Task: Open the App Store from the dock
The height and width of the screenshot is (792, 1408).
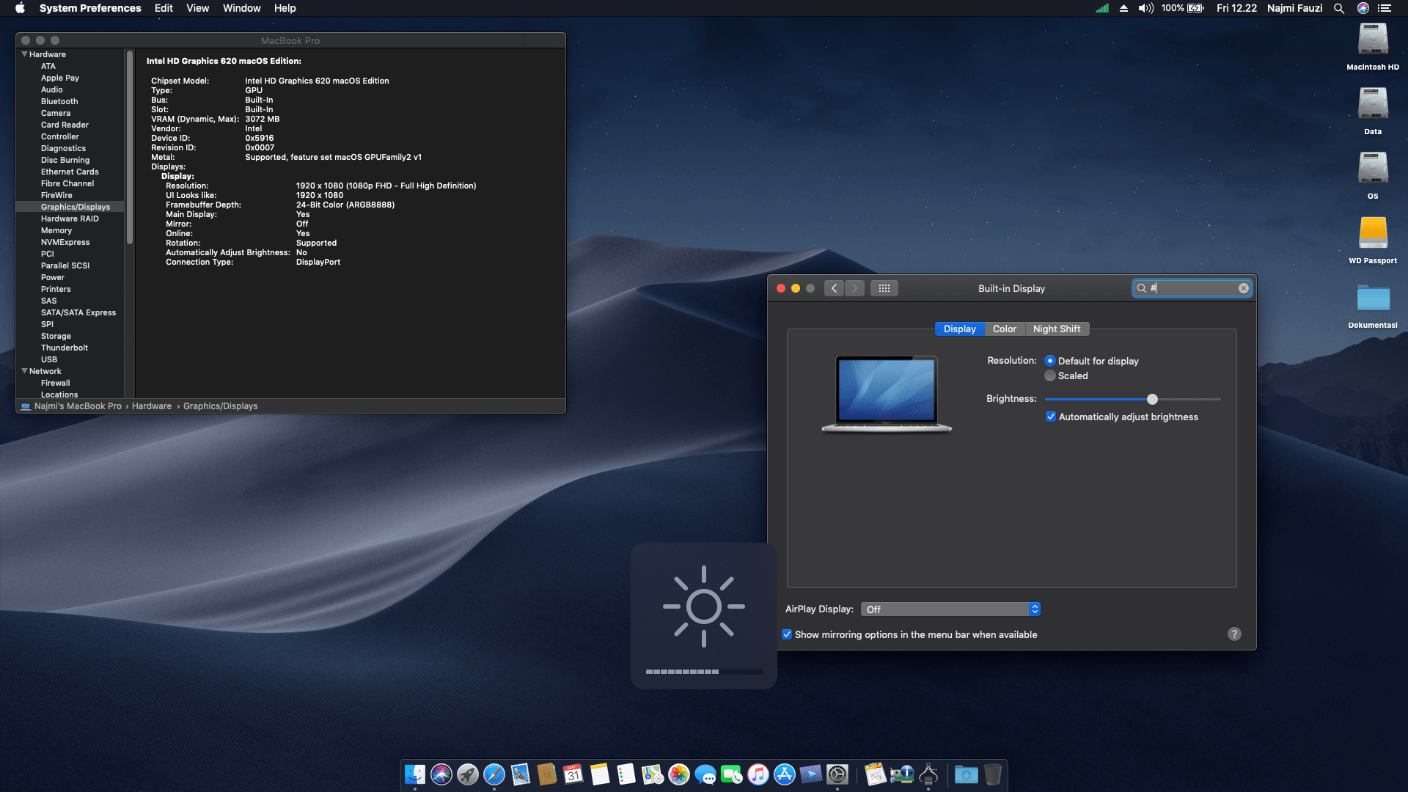Action: (785, 774)
